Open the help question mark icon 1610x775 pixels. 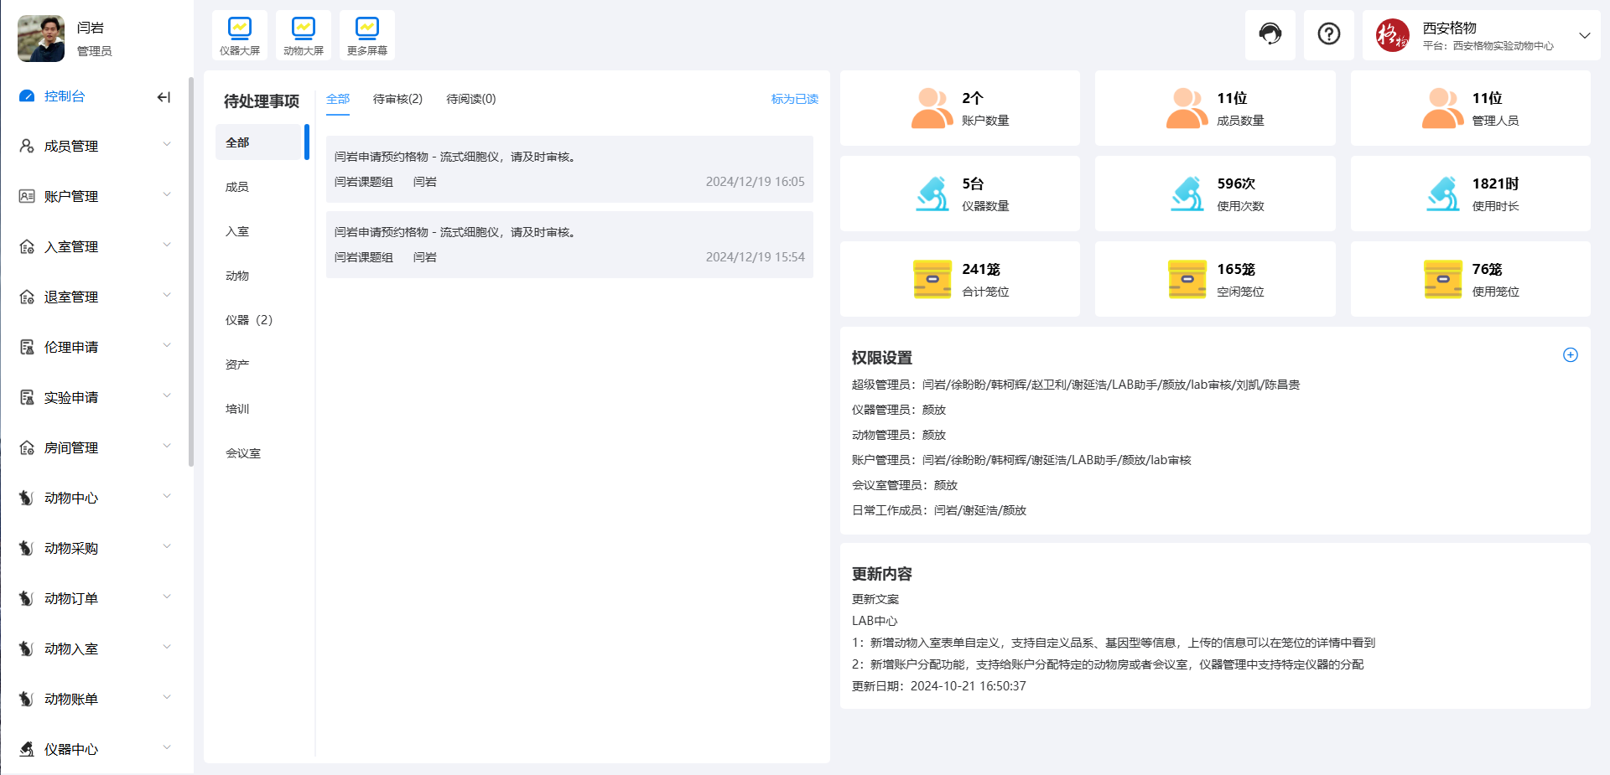click(x=1328, y=34)
